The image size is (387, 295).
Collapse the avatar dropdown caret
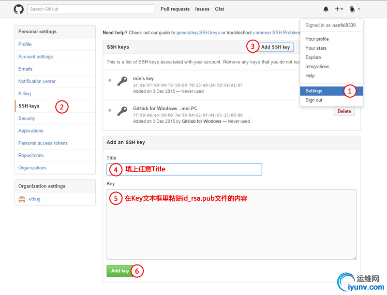(359, 9)
